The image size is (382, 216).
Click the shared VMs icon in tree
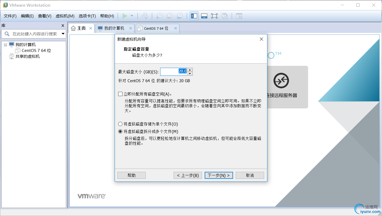12,56
